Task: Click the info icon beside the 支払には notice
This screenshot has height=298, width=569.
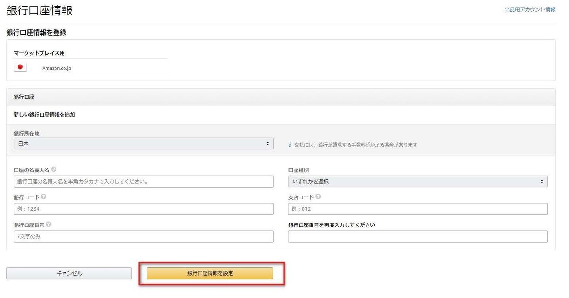Action: click(290, 145)
